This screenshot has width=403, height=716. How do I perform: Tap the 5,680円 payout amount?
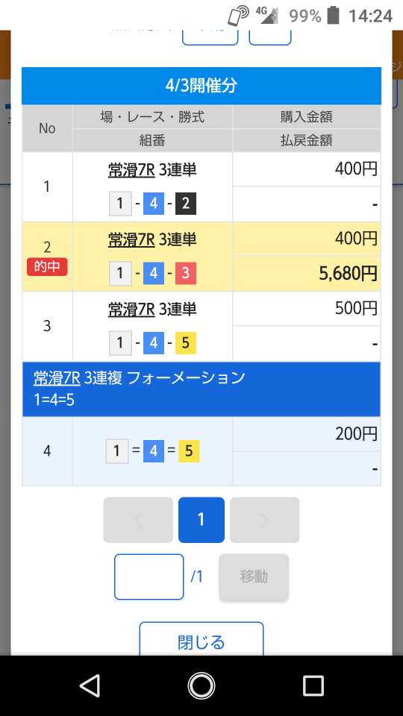click(348, 274)
